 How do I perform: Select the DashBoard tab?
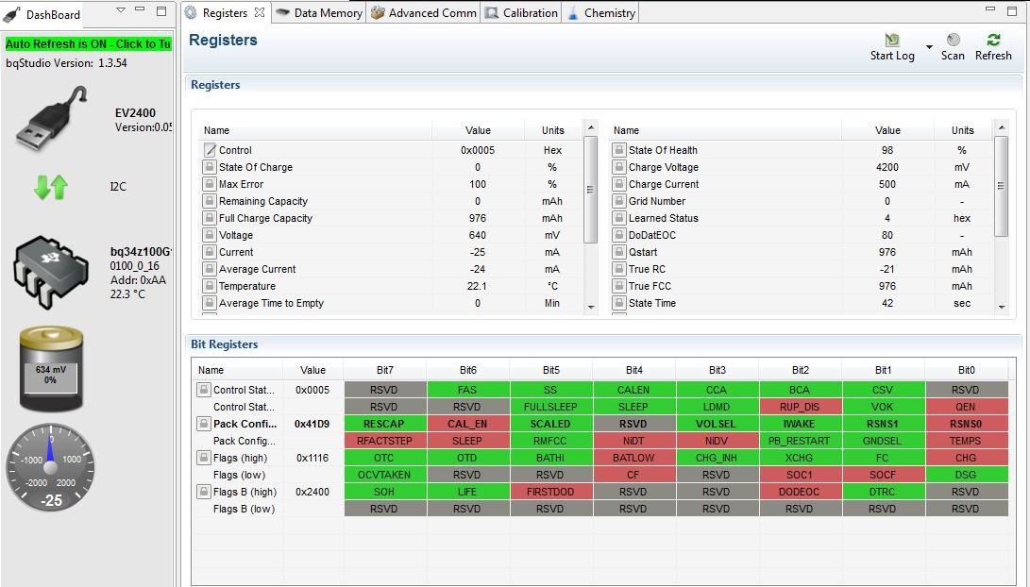(x=42, y=14)
